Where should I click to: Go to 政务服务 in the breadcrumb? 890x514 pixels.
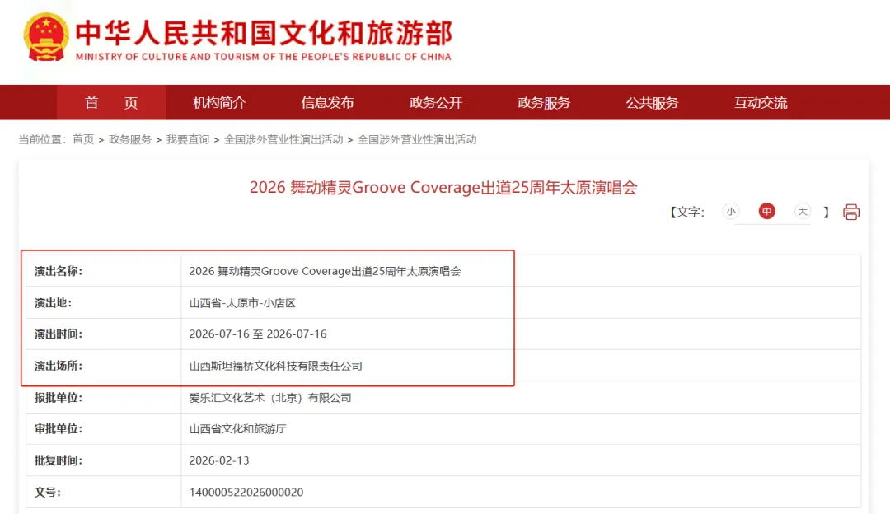click(x=130, y=139)
